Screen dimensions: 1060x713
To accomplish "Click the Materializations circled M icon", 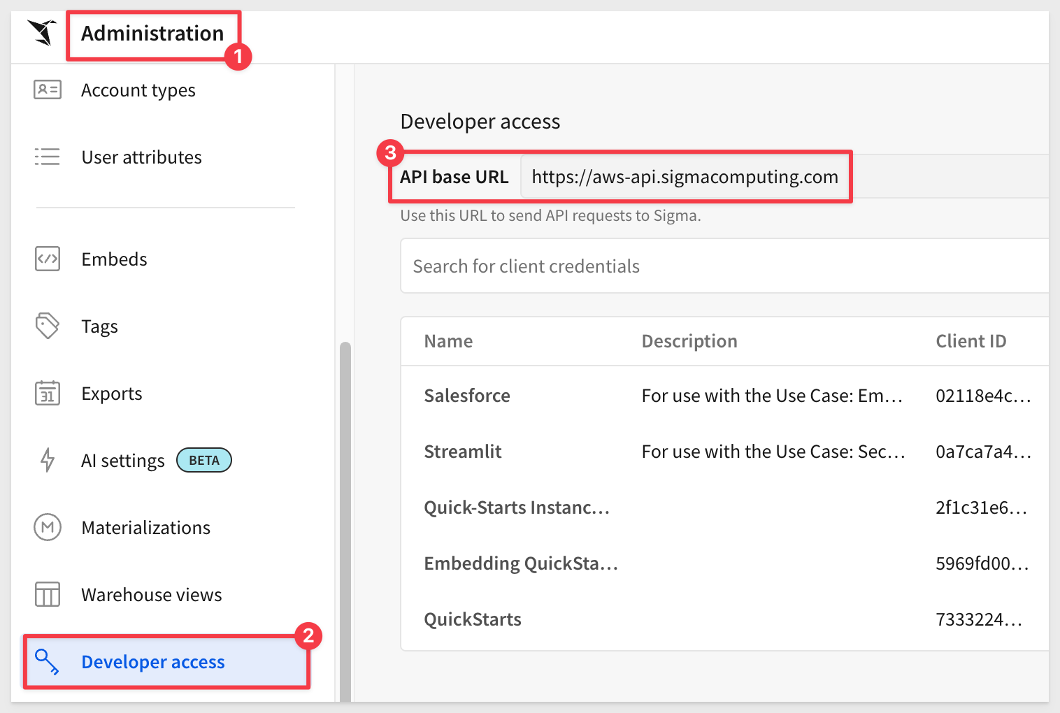I will click(x=48, y=527).
